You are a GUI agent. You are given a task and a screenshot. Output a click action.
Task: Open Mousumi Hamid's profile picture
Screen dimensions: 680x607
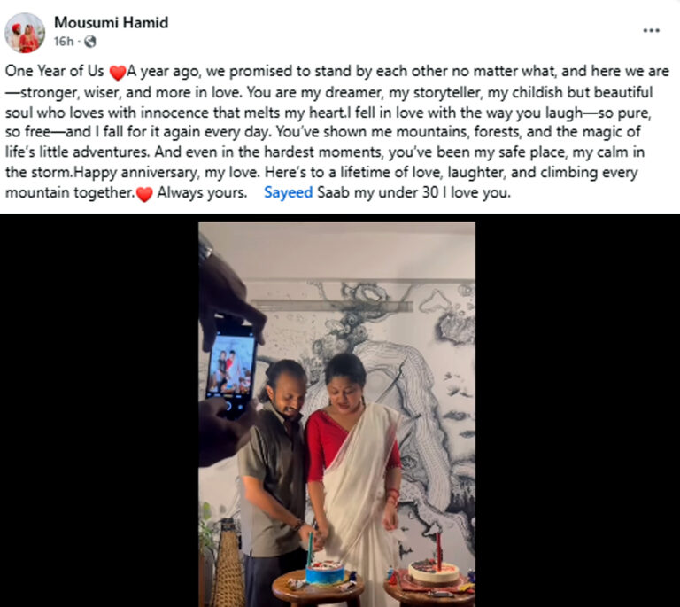click(25, 33)
